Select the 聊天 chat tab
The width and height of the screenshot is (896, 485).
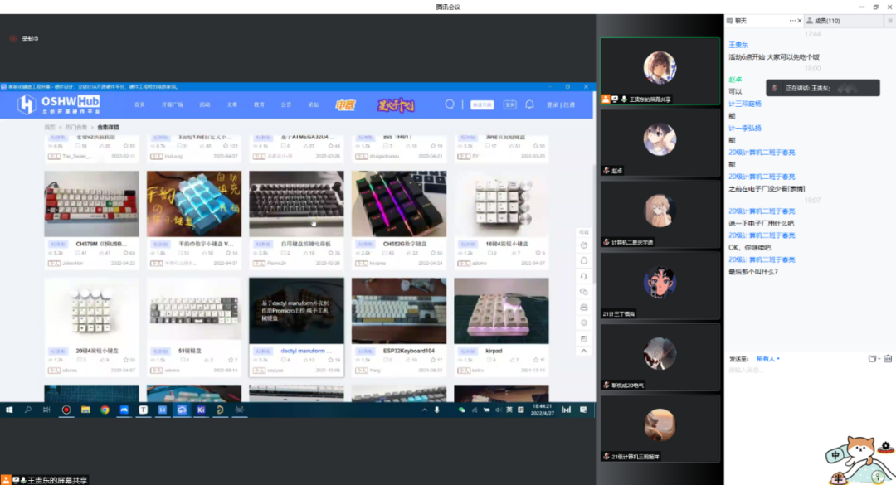[741, 21]
